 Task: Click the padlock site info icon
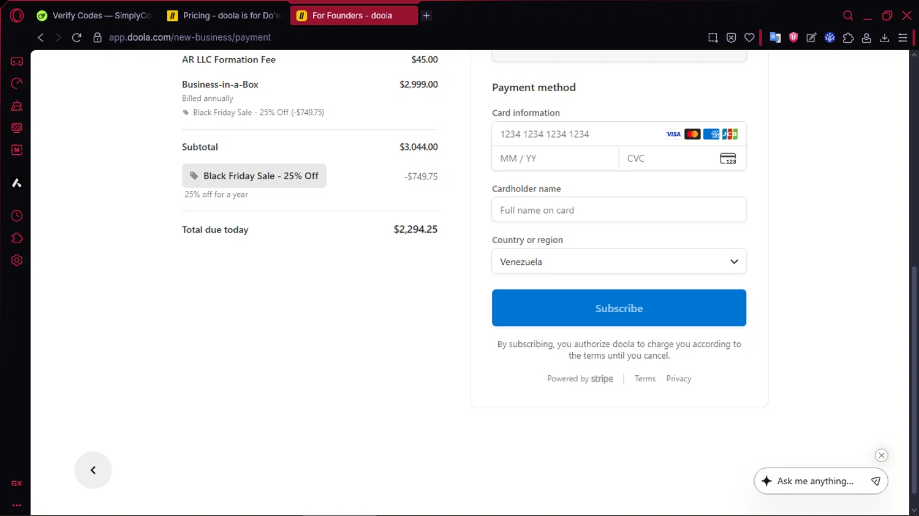click(97, 37)
